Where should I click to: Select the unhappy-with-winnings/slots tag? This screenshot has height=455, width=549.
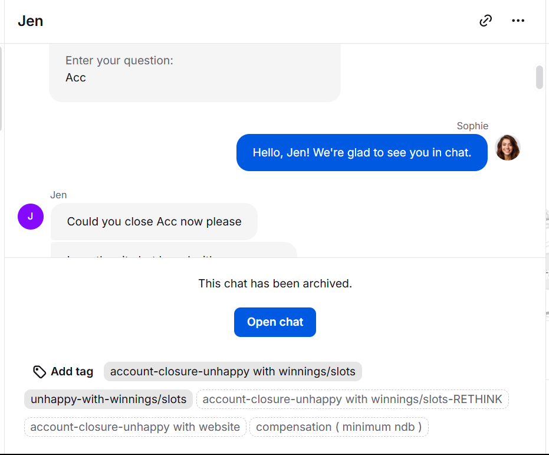pyautogui.click(x=109, y=400)
